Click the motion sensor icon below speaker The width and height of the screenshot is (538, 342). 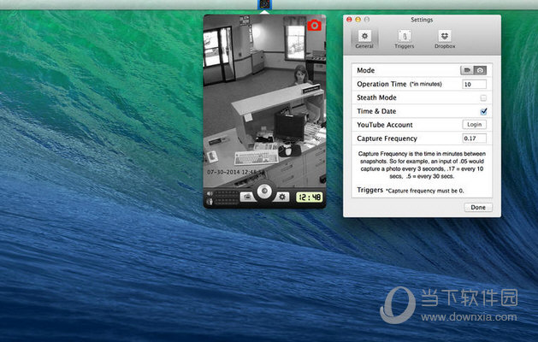tap(210, 202)
